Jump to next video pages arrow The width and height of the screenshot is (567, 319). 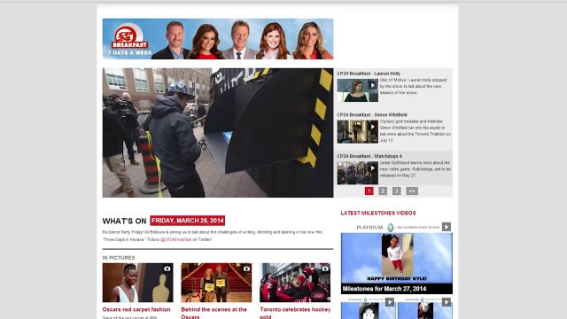click(412, 191)
